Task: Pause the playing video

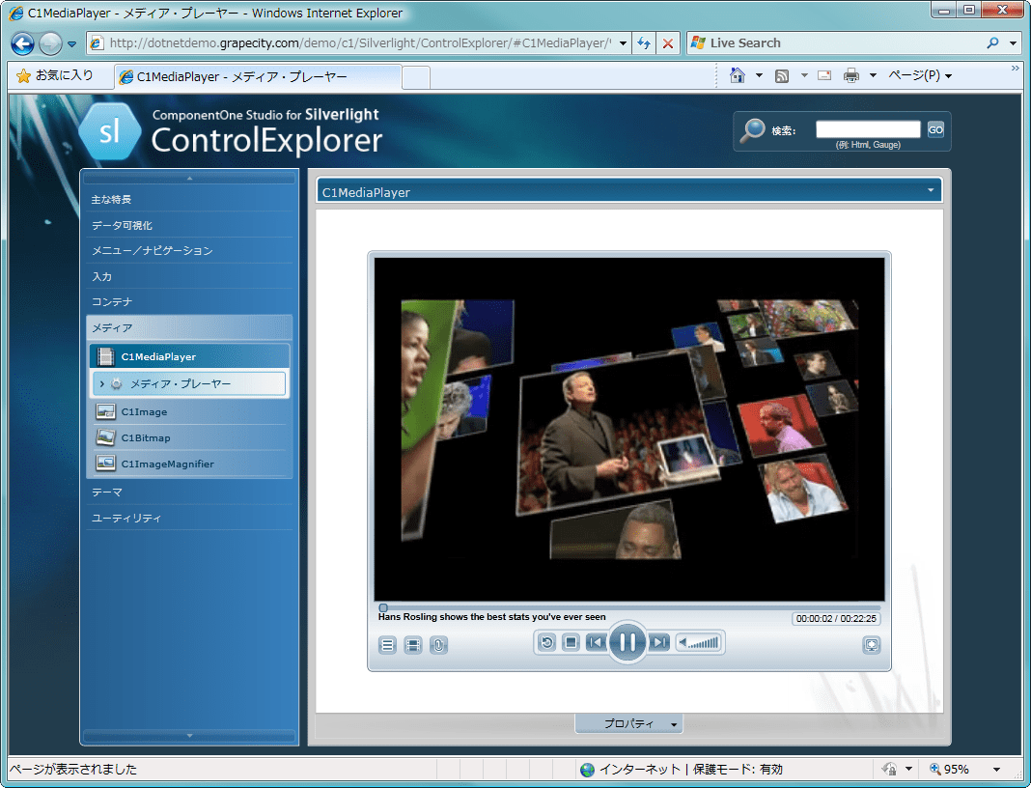Action: [627, 641]
